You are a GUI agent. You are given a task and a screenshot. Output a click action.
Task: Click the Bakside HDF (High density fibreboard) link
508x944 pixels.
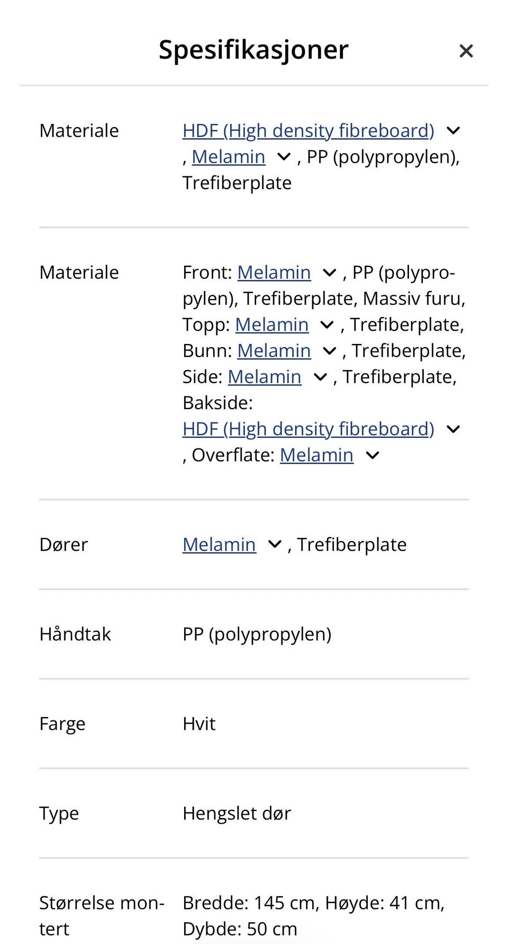coord(308,429)
